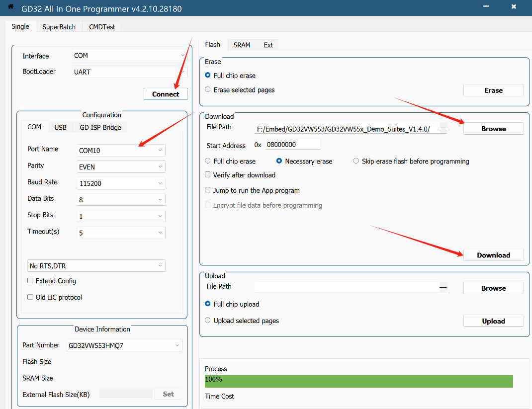Viewport: 532px width, 409px height.
Task: Browse for the download file path
Action: (x=493, y=129)
